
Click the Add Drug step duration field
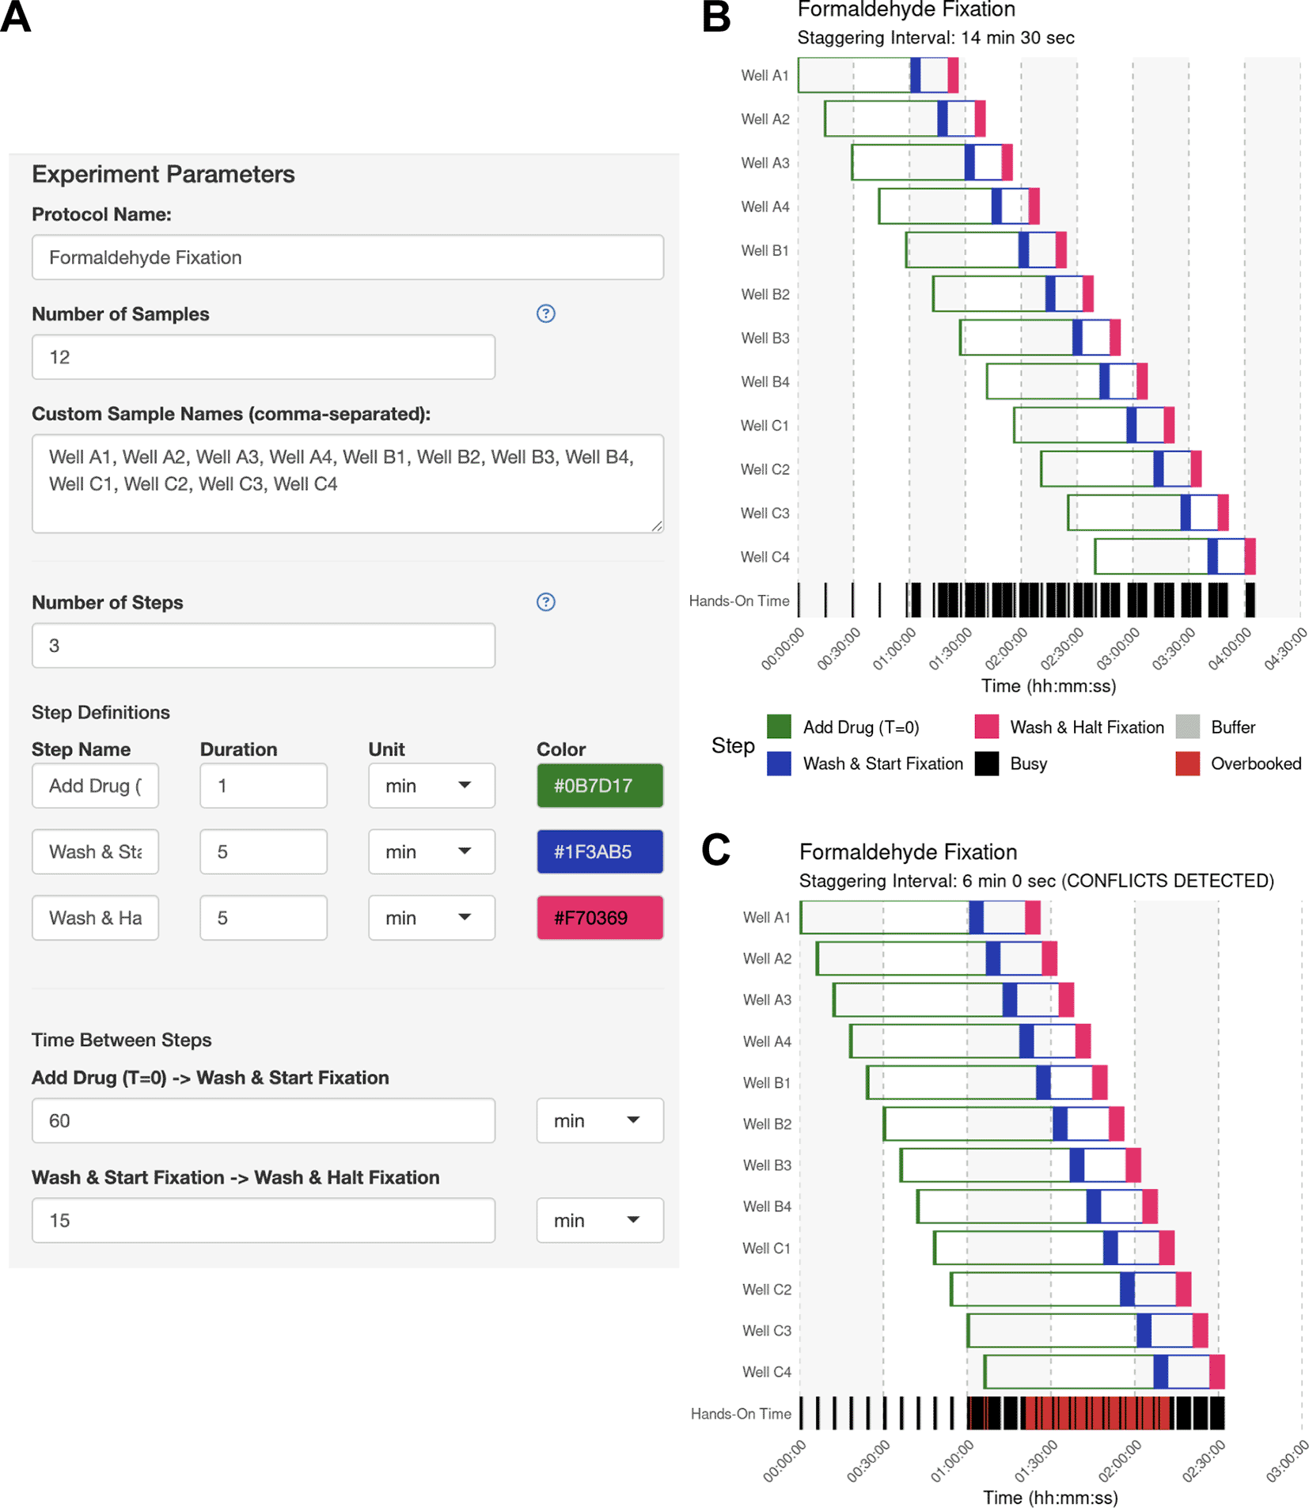263,786
